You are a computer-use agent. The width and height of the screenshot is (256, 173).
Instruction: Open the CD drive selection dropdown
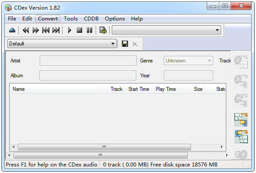(166, 30)
